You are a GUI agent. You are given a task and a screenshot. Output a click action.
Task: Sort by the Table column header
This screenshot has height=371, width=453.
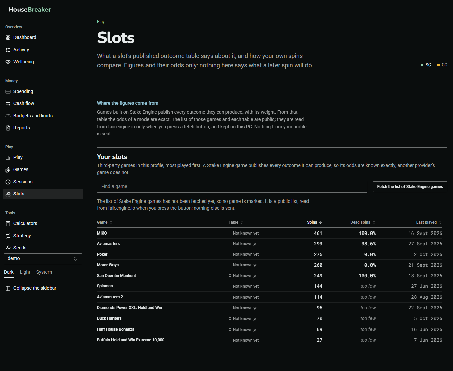(236, 222)
